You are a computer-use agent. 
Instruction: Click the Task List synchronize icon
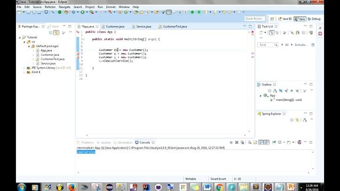(x=311, y=33)
